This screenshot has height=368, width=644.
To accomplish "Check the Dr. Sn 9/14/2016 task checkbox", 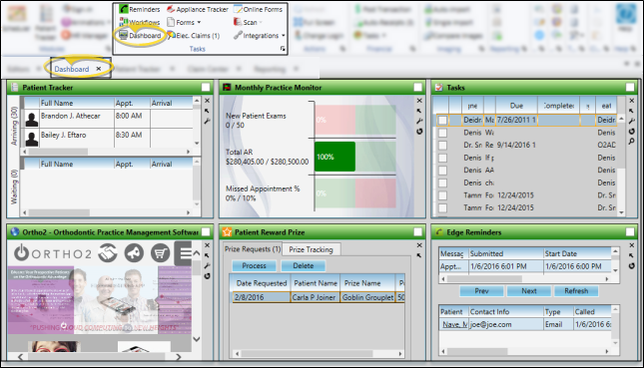I will coord(442,146).
